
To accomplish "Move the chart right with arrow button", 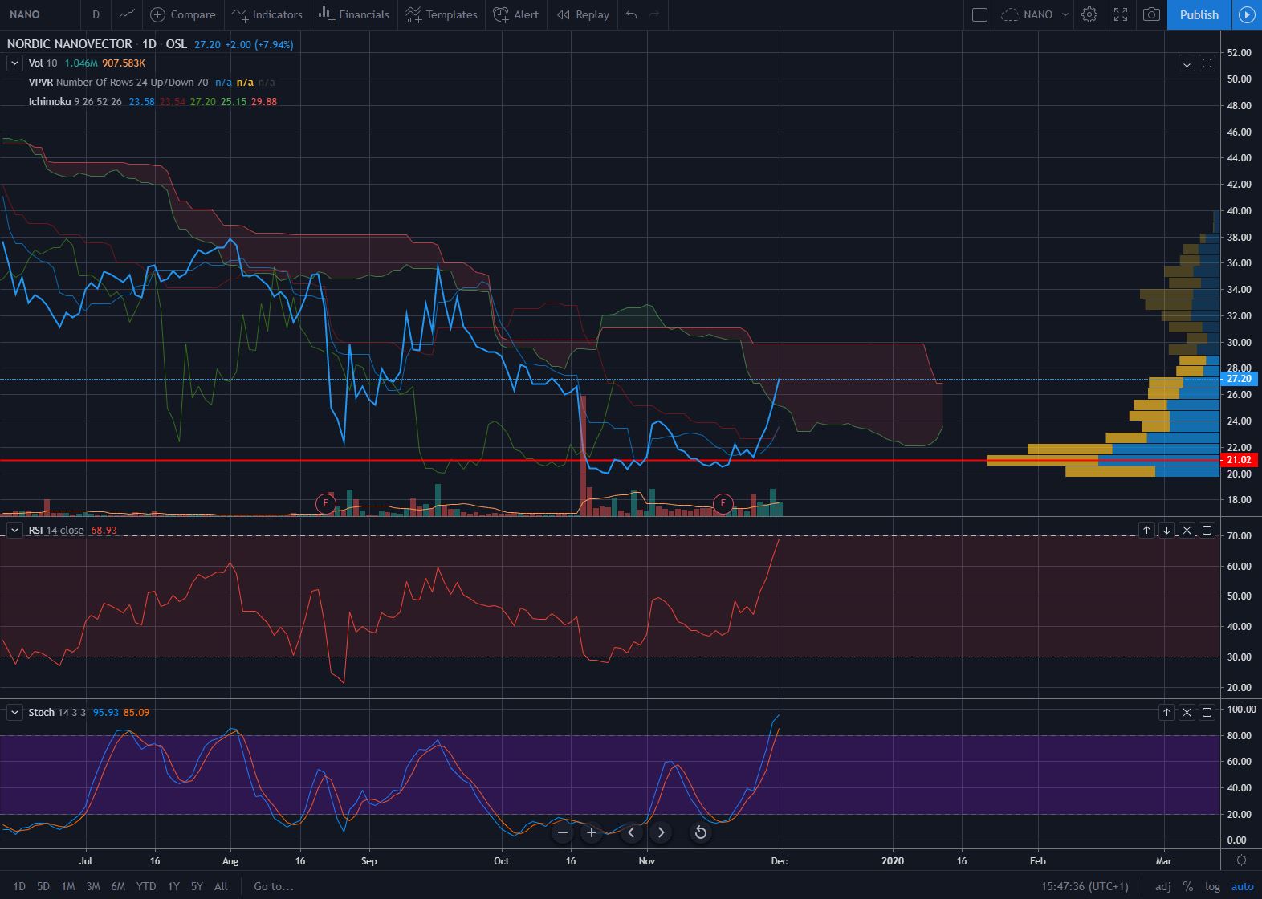I will (x=661, y=832).
